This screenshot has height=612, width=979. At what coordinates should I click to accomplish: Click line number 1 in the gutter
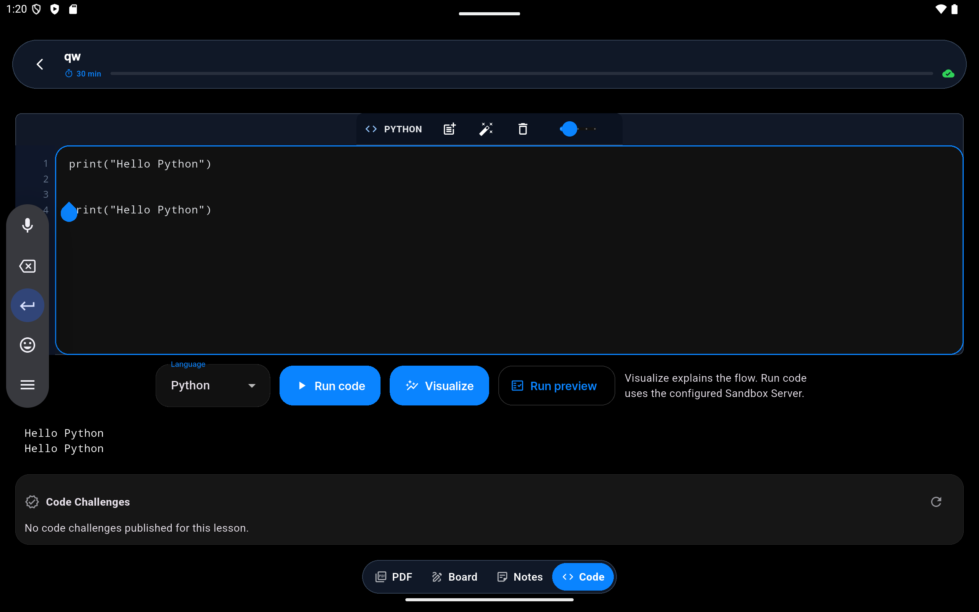[x=46, y=164]
